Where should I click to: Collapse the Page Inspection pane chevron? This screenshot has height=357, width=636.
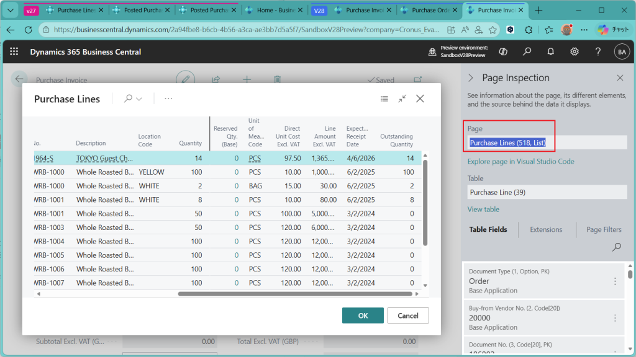point(471,78)
